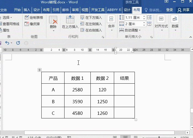Viewport: 193px width, 138px height.
Task: Expand the 删除 dropdown arrow
Action: tap(53, 31)
